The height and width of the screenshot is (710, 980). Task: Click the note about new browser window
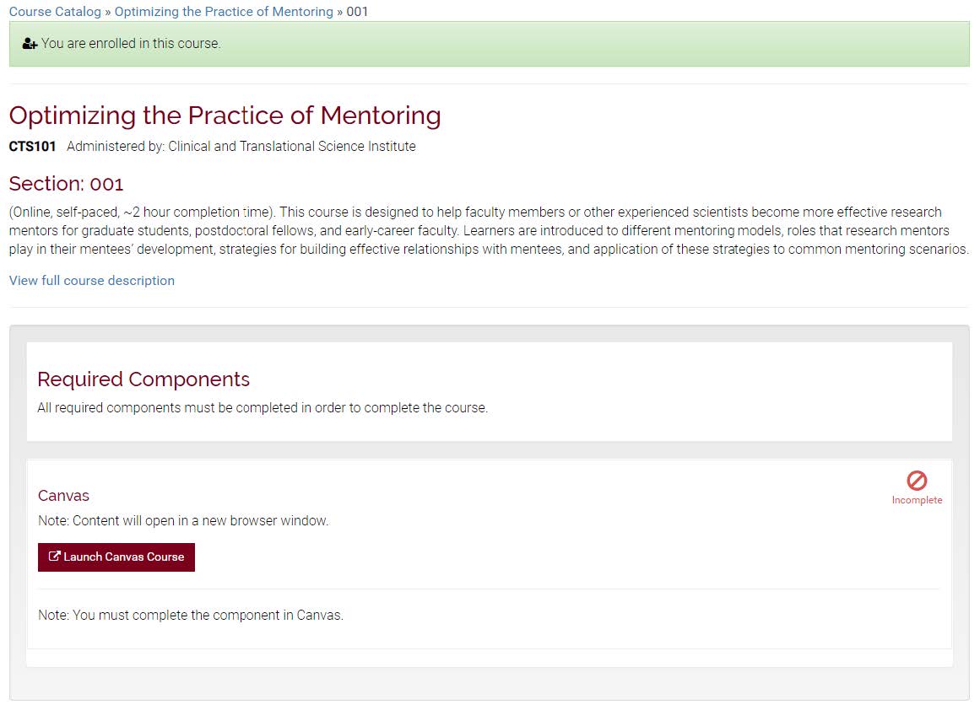click(183, 521)
